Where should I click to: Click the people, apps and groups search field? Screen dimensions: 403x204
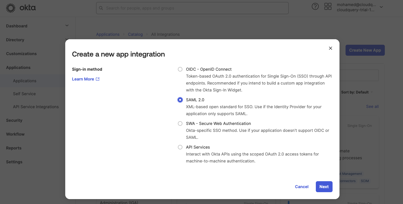point(193,8)
